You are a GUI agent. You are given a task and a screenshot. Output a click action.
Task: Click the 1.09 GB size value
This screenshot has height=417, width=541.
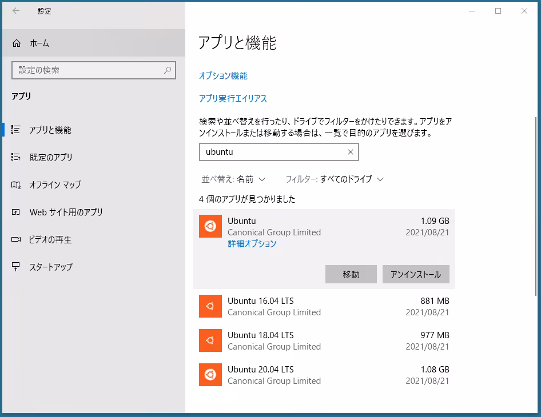click(x=435, y=221)
